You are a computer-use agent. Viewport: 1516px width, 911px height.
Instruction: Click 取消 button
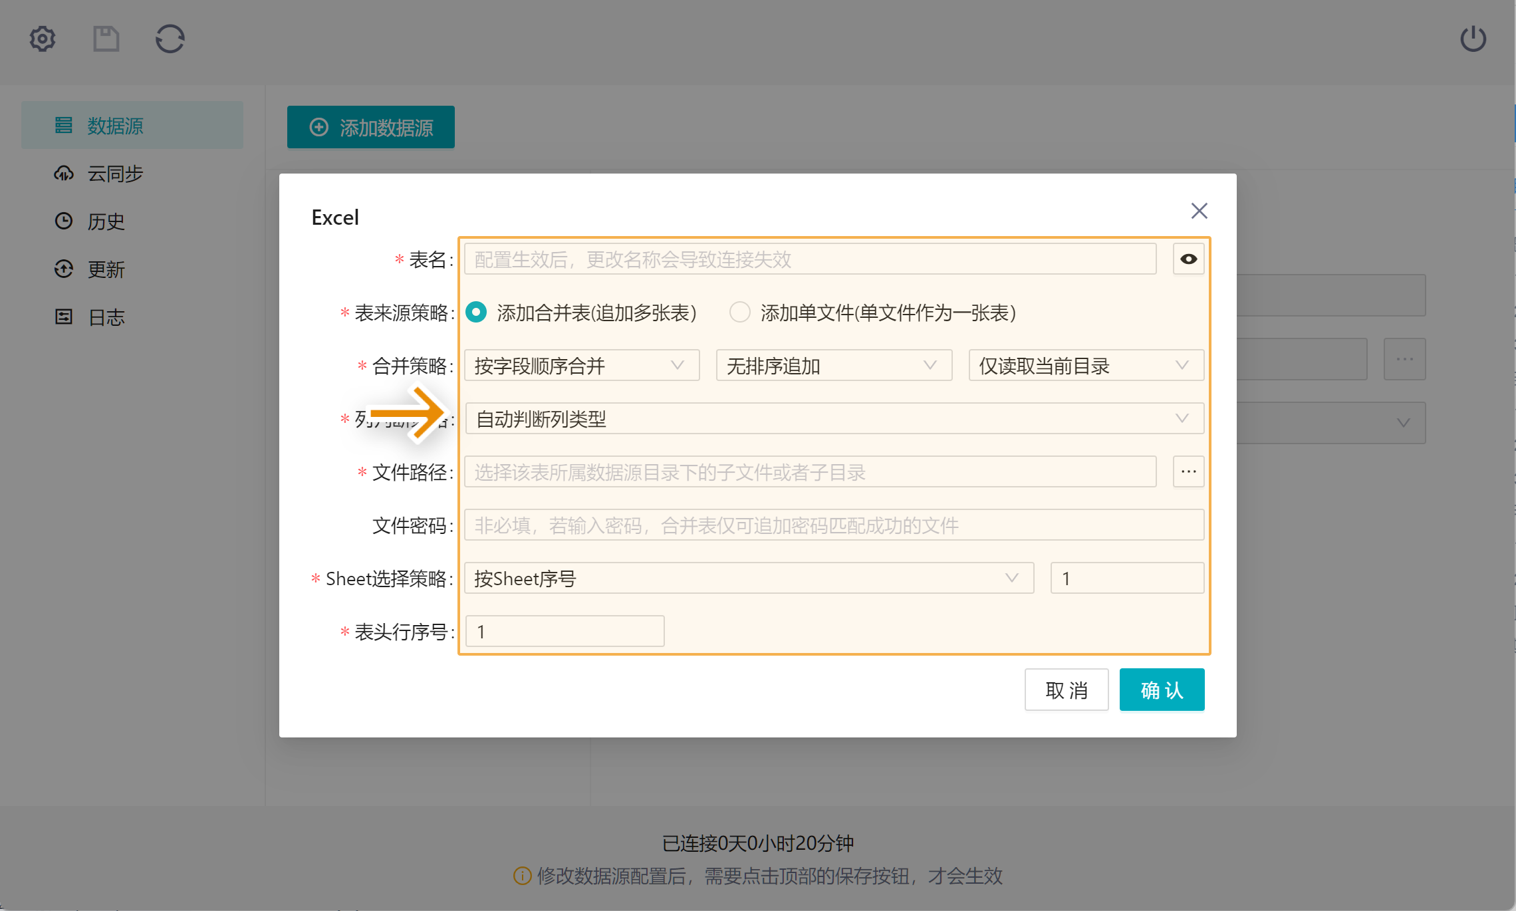[x=1066, y=690]
